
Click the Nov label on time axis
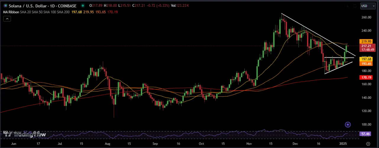click(x=249, y=144)
